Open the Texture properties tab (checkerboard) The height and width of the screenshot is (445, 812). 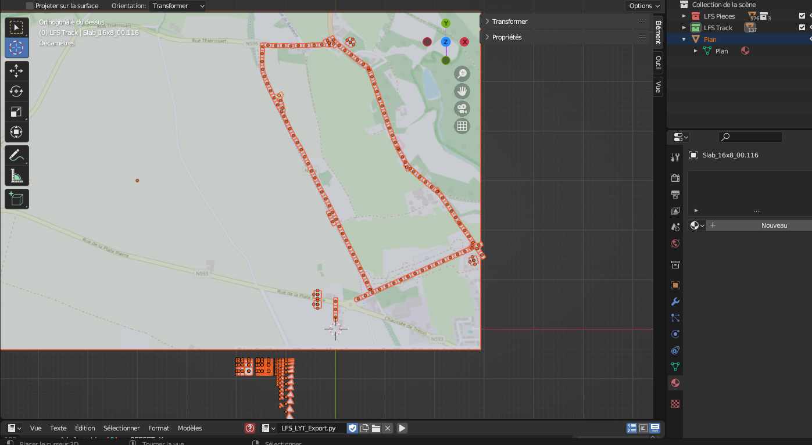pyautogui.click(x=675, y=404)
